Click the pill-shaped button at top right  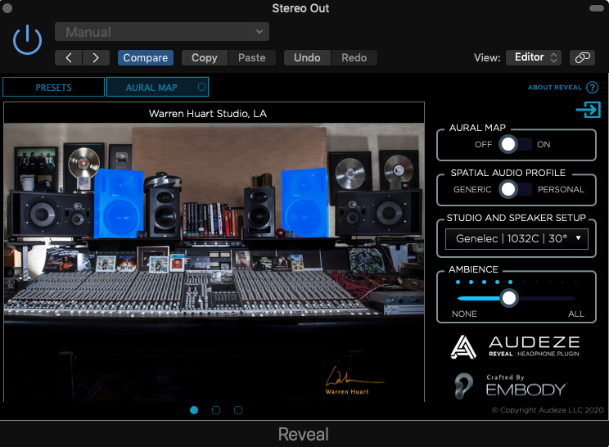pyautogui.click(x=596, y=8)
